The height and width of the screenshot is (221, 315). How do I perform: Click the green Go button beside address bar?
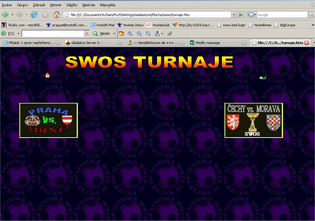click(x=241, y=15)
